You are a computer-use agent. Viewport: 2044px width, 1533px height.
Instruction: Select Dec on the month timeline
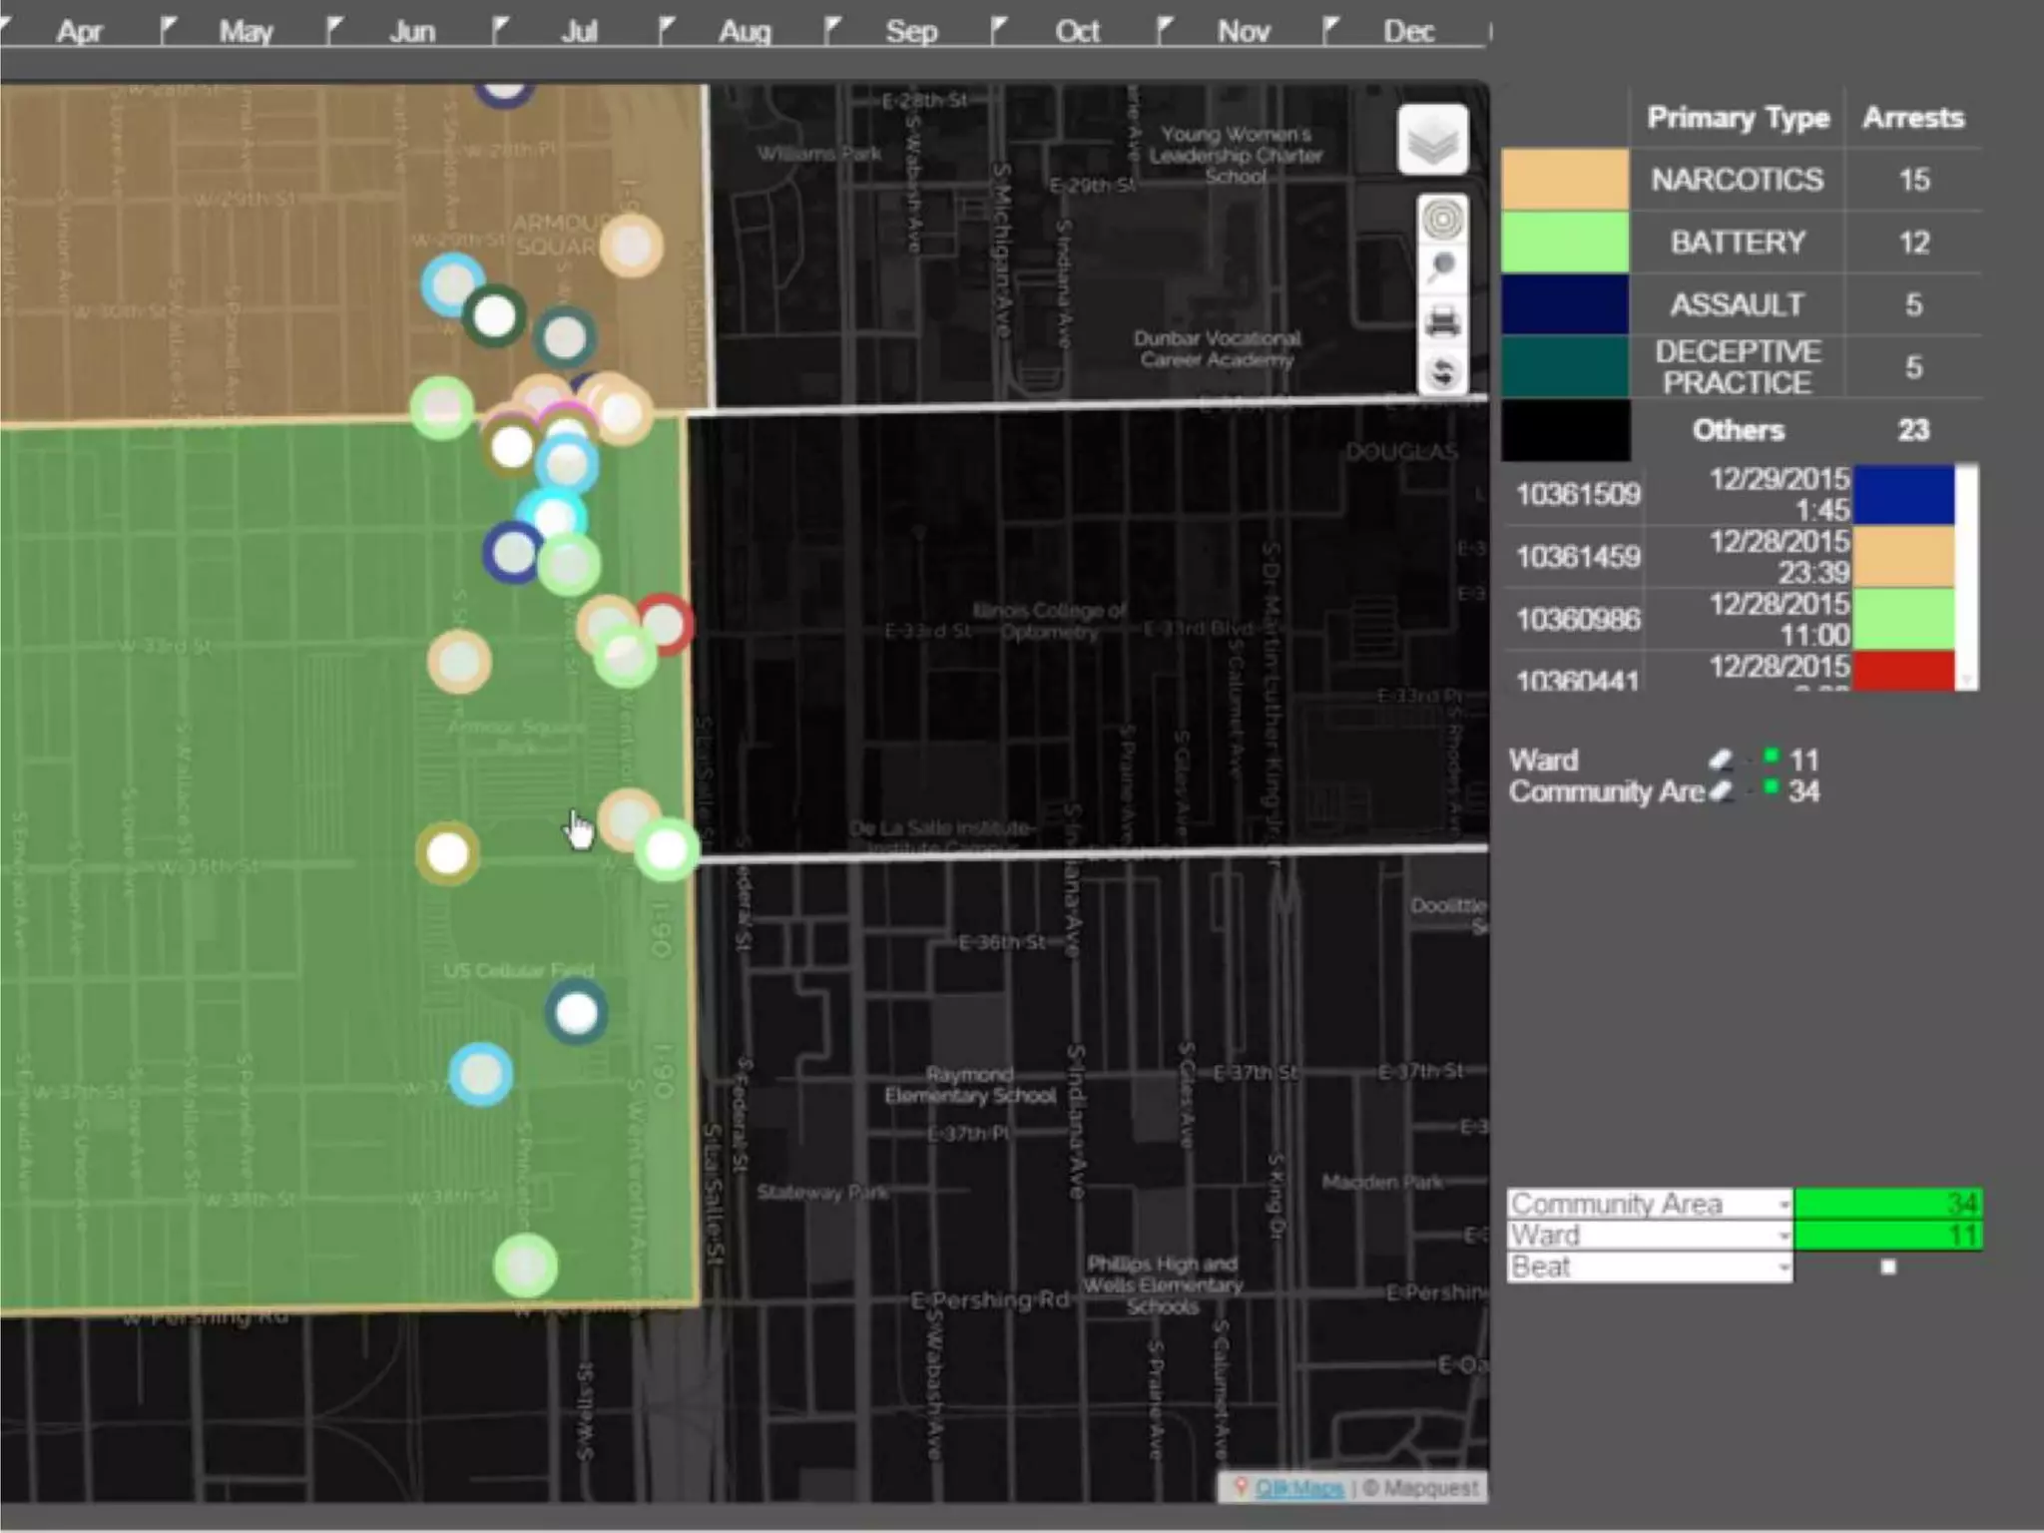tap(1409, 31)
